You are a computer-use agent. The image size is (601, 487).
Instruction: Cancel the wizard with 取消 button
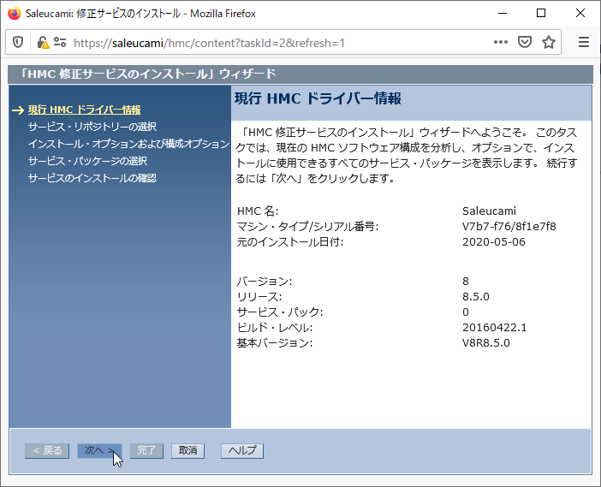[187, 451]
